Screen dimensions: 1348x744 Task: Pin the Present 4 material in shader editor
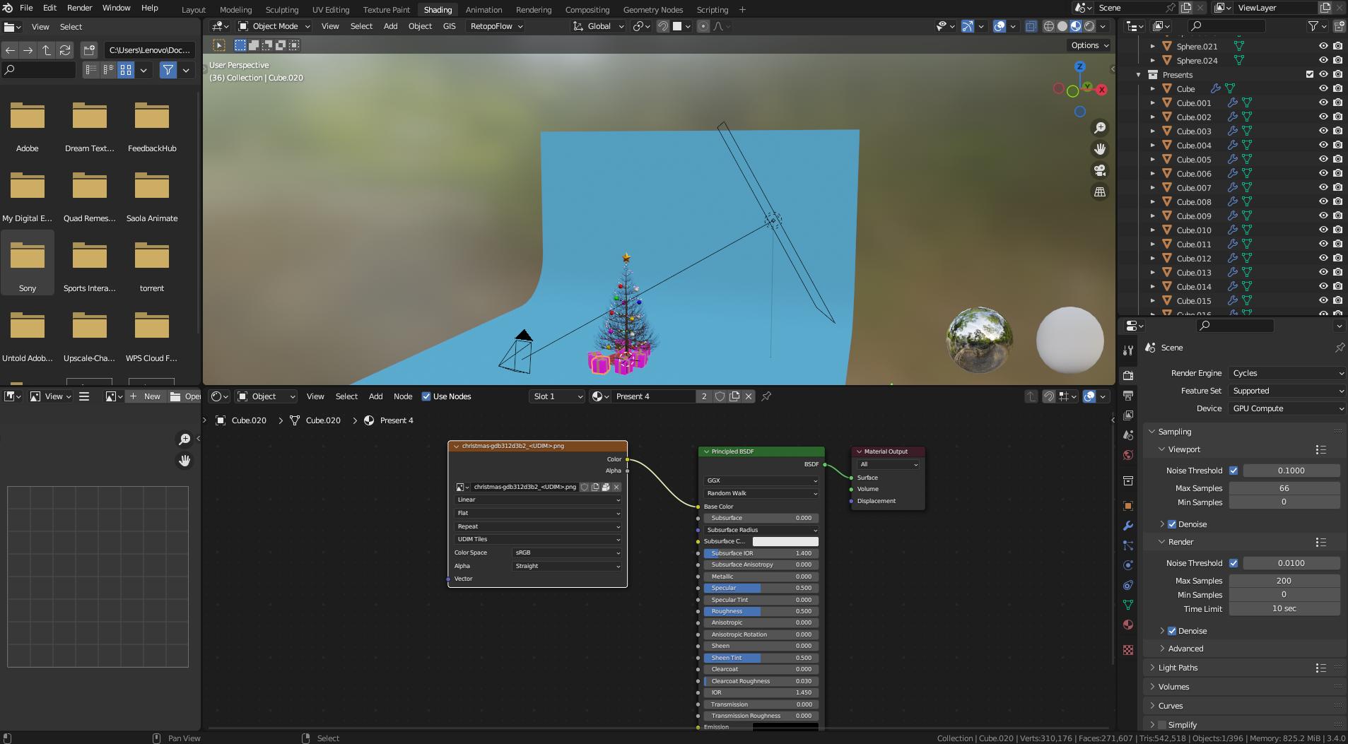point(766,396)
